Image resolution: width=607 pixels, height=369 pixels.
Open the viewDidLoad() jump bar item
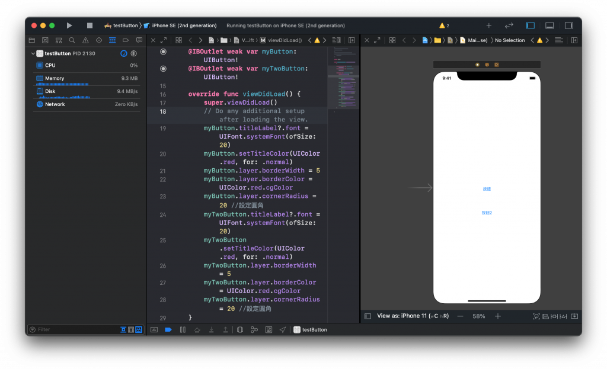click(280, 40)
